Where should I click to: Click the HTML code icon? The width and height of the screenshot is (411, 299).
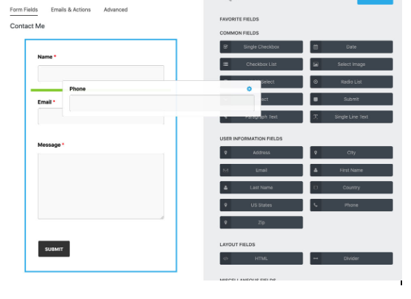tap(226, 259)
